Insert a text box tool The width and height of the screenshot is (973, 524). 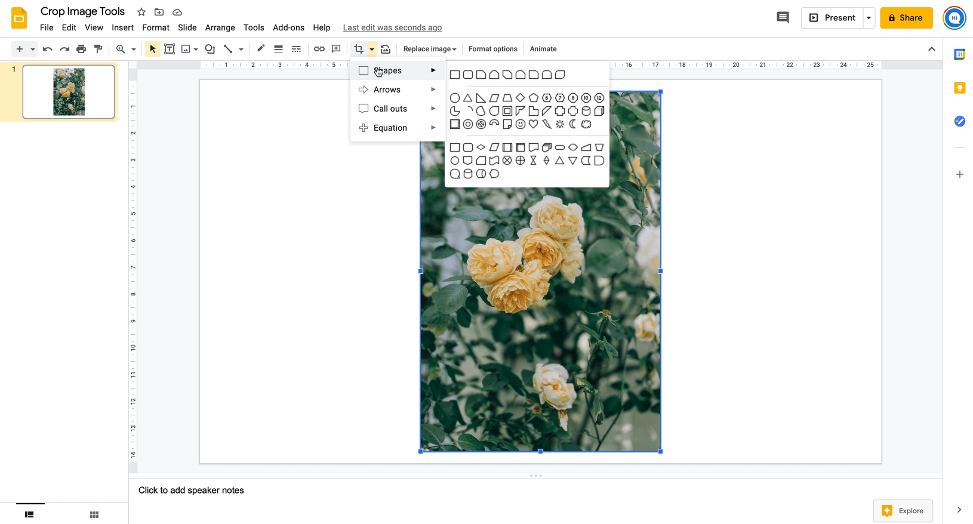point(170,49)
